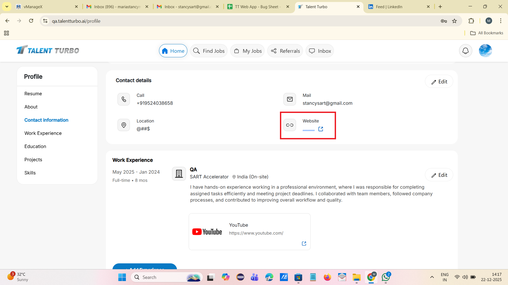
Task: Open the YouTube URL link
Action: click(x=256, y=233)
